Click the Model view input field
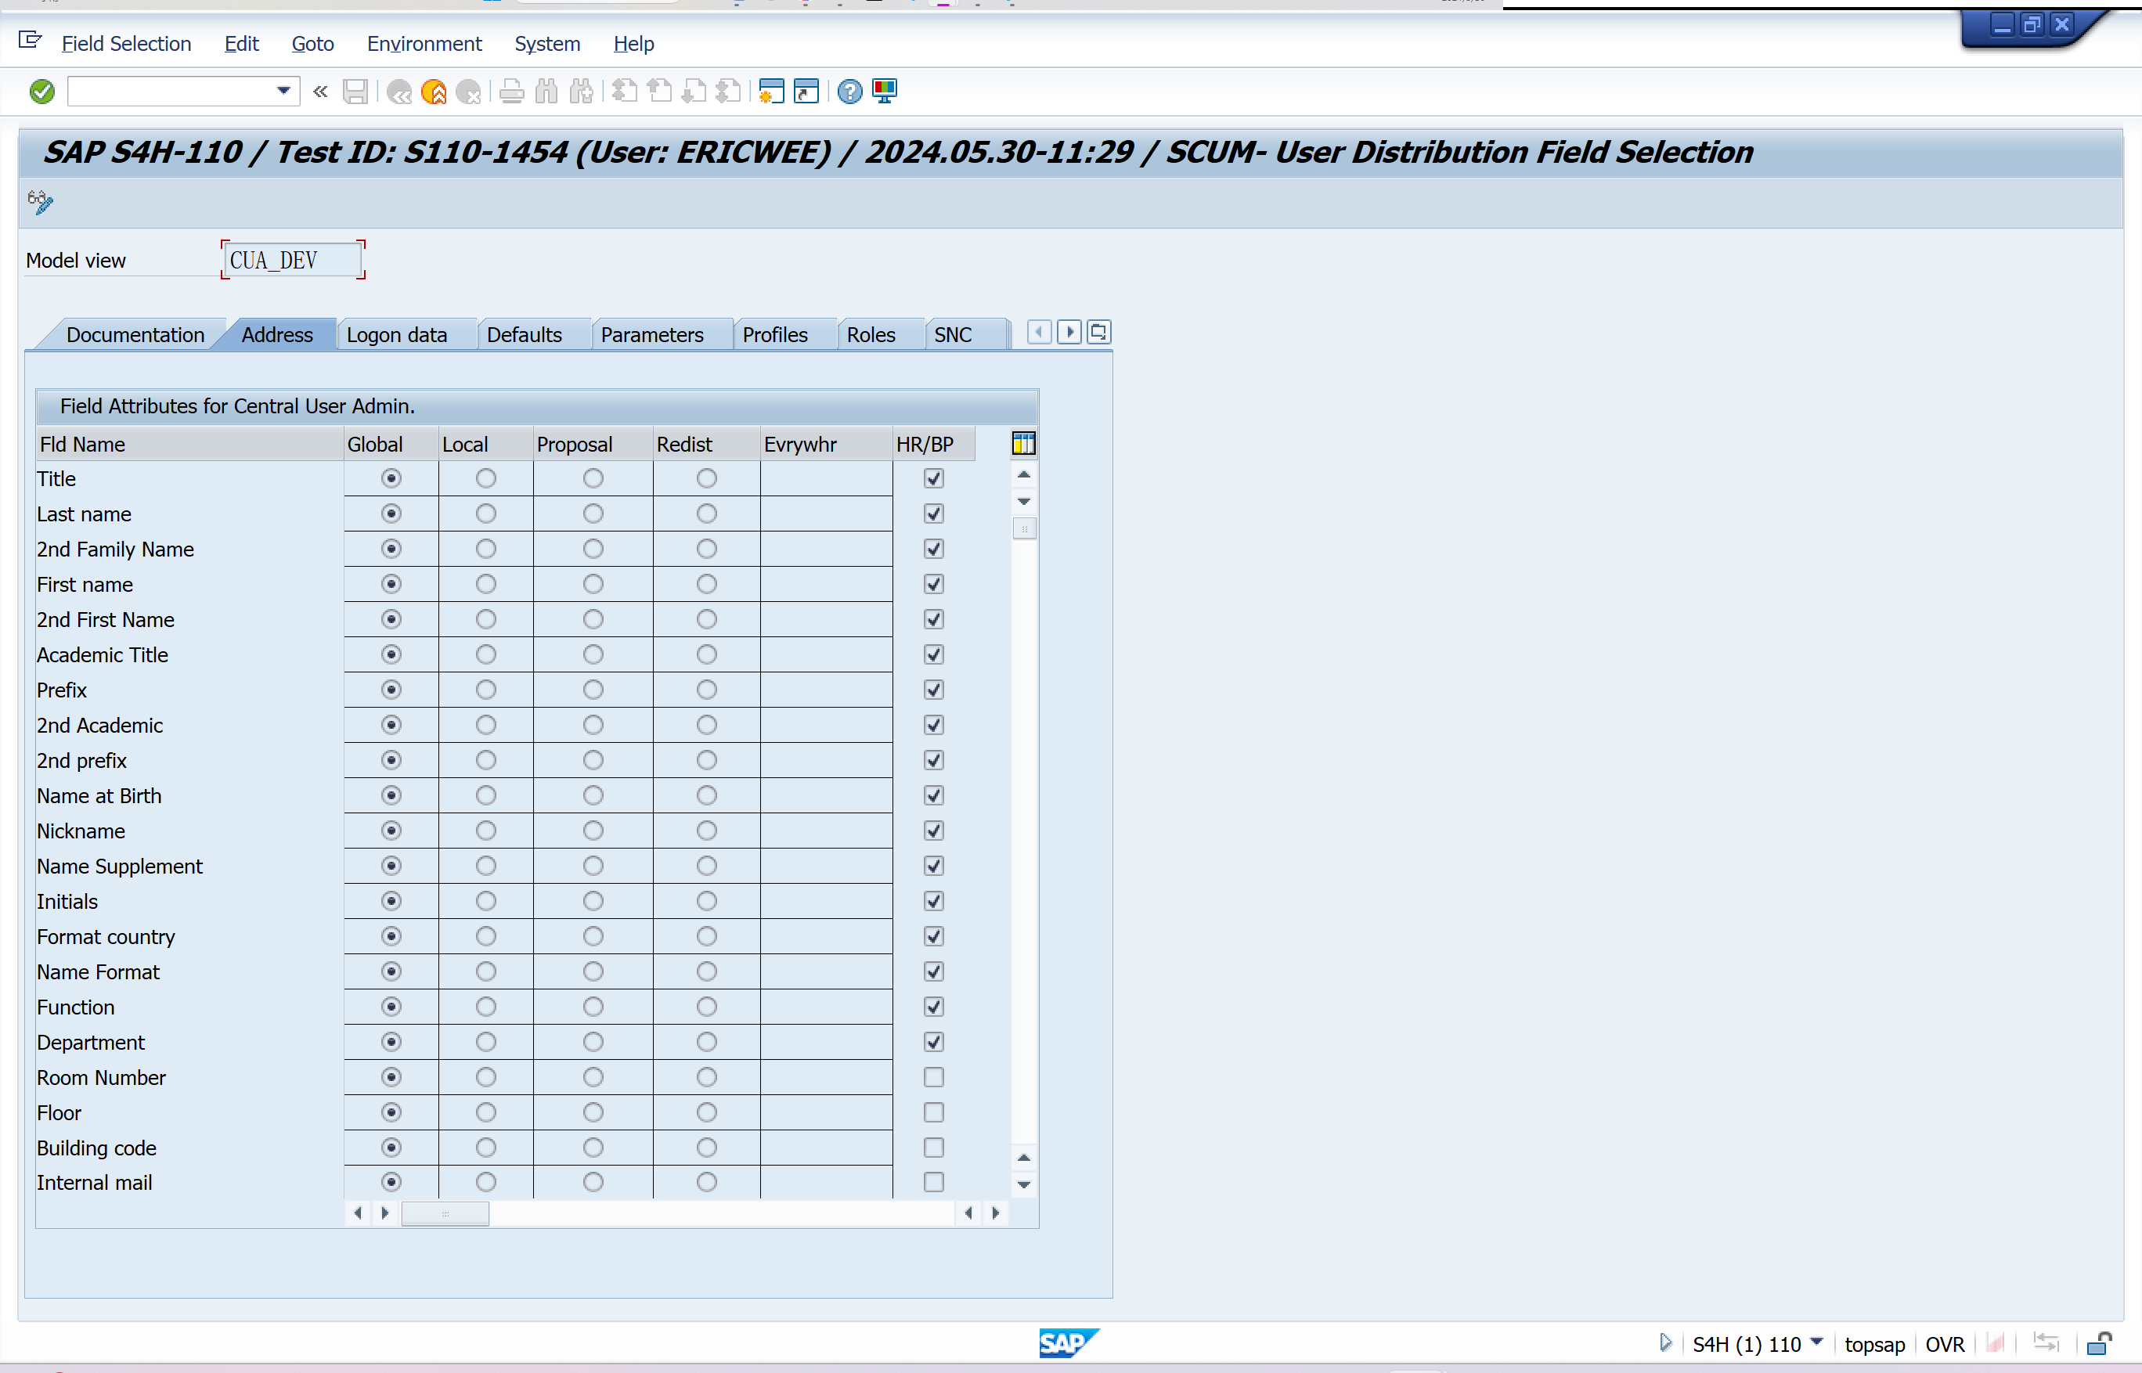 point(293,261)
